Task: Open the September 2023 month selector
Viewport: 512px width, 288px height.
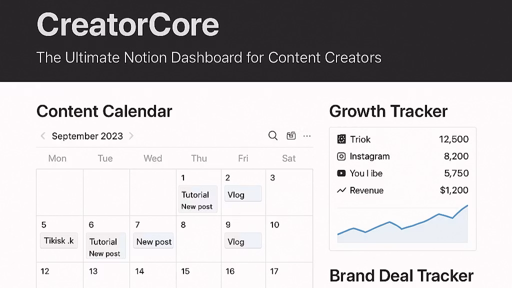Action: point(87,136)
